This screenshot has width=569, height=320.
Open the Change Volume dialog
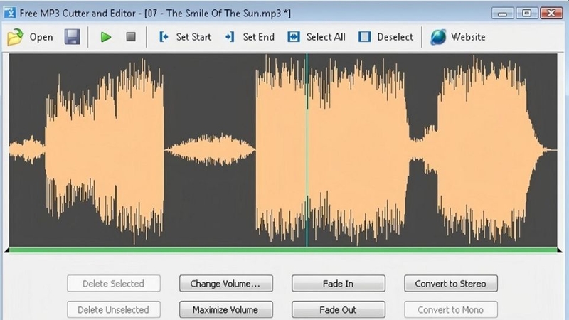pyautogui.click(x=225, y=283)
